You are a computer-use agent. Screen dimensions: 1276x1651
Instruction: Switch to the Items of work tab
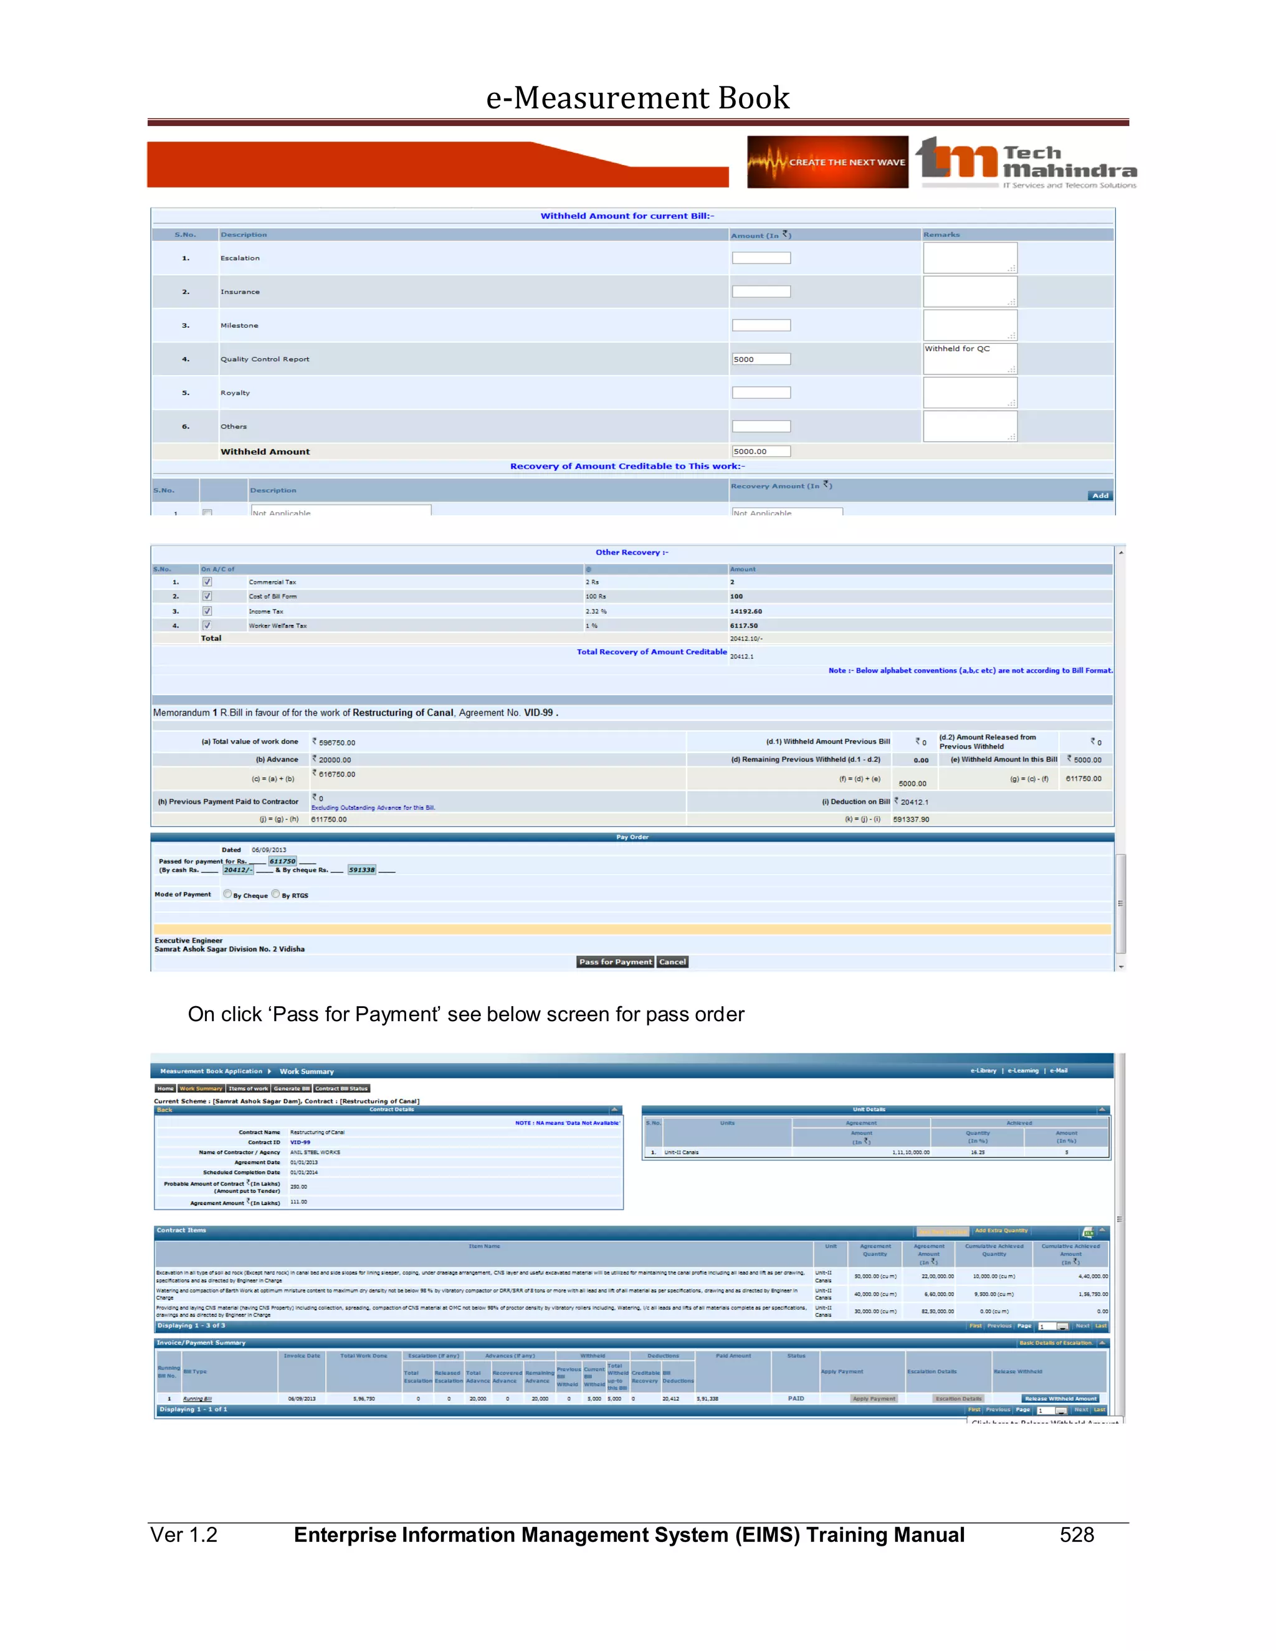point(249,1088)
